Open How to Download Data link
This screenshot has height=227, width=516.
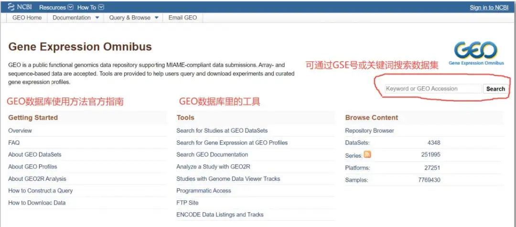pos(37,203)
